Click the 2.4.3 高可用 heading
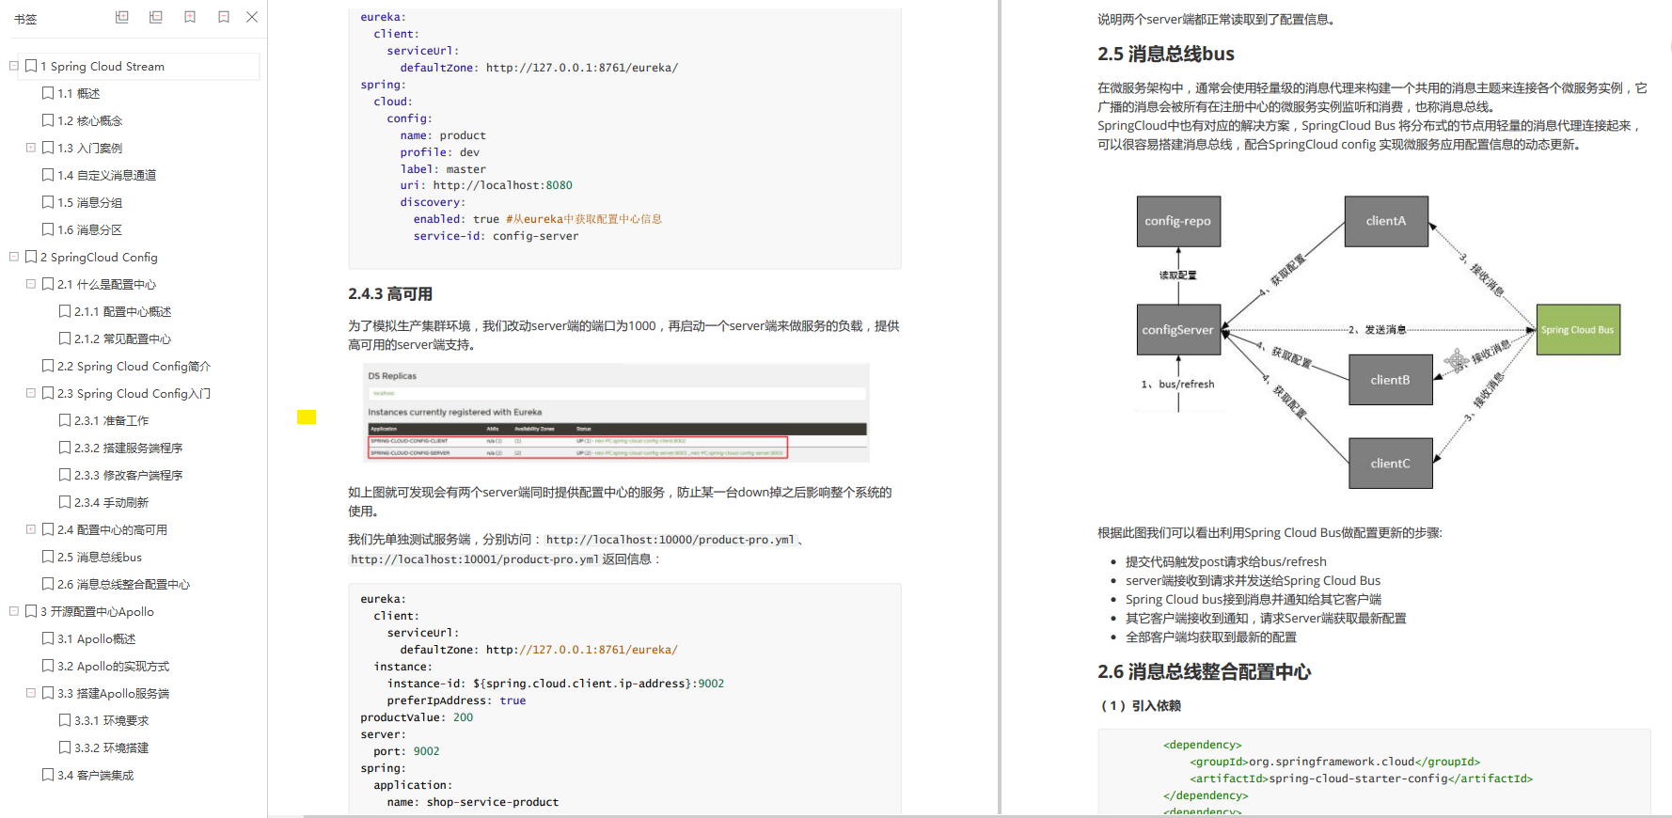The width and height of the screenshot is (1672, 818). pyautogui.click(x=390, y=294)
